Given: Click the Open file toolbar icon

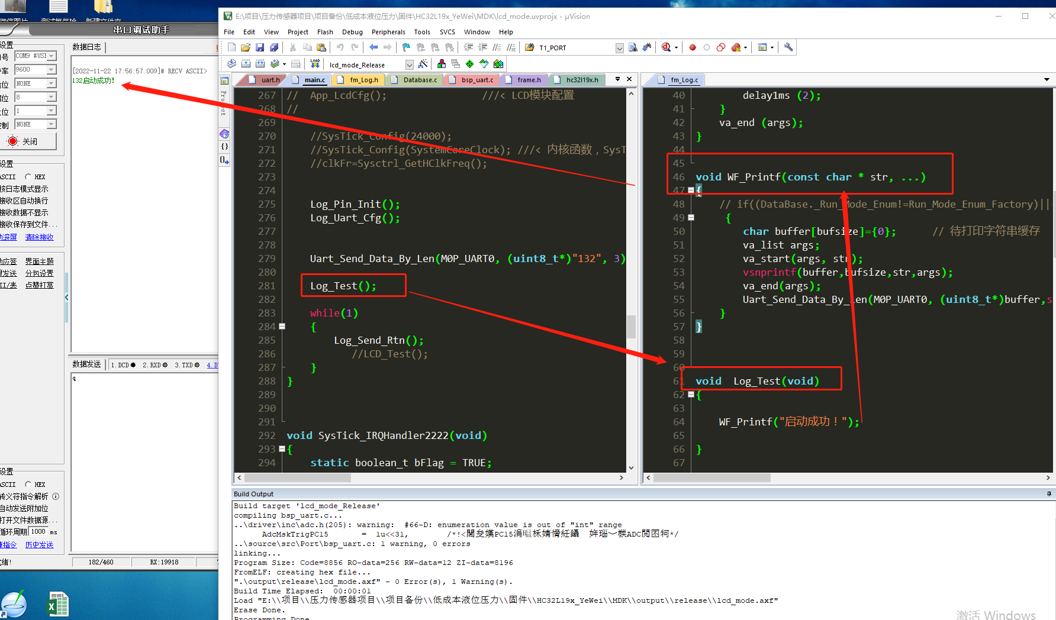Looking at the screenshot, I should point(246,47).
